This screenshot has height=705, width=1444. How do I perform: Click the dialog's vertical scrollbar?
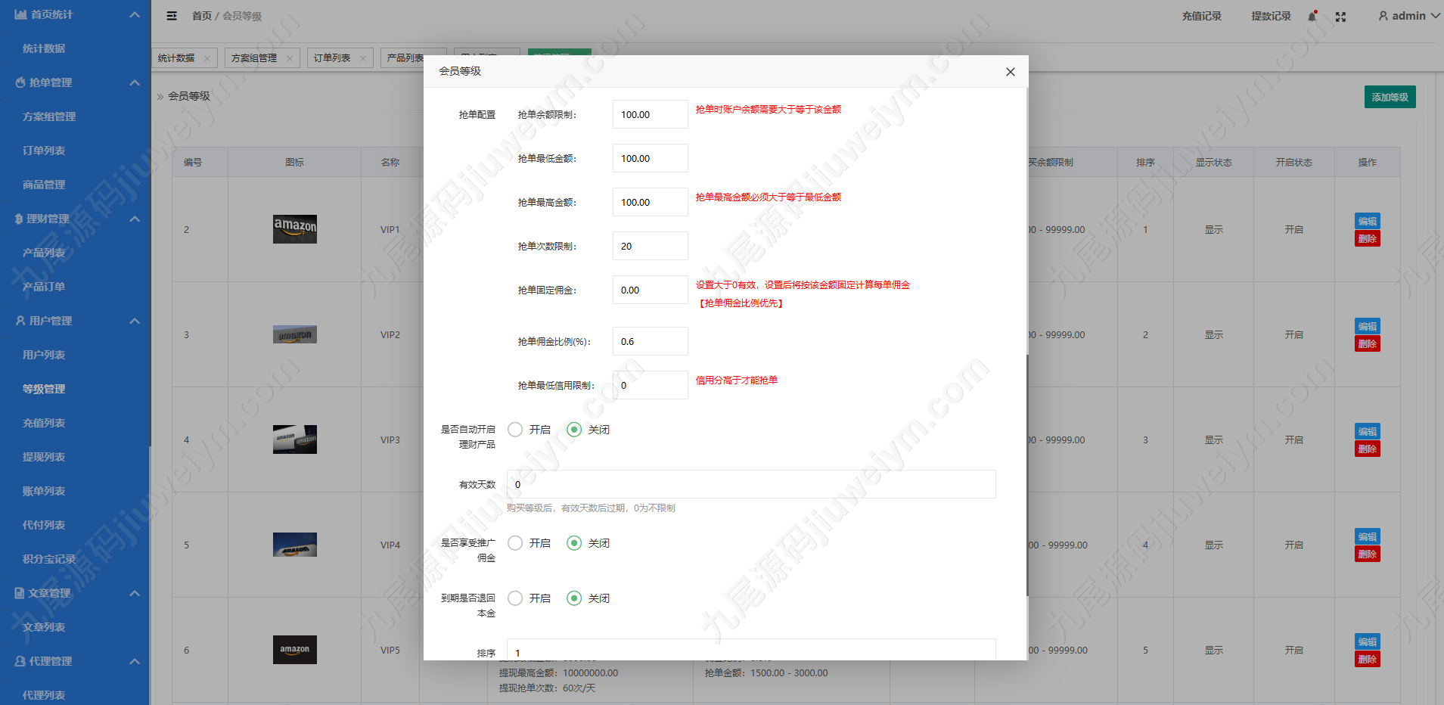coord(1026,475)
